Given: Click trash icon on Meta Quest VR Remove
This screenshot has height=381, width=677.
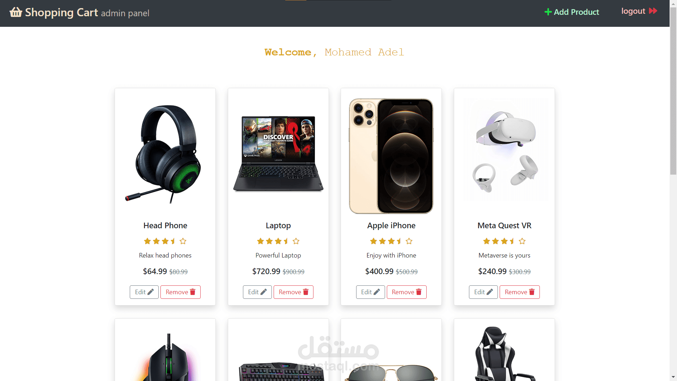Looking at the screenshot, I should coord(532,292).
